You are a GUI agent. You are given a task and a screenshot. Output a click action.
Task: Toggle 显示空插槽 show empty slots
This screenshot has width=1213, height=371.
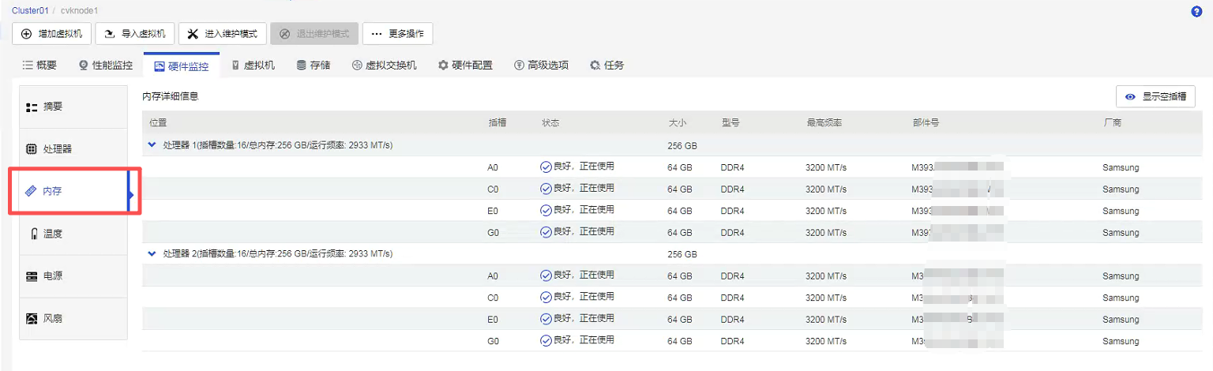pyautogui.click(x=1155, y=96)
